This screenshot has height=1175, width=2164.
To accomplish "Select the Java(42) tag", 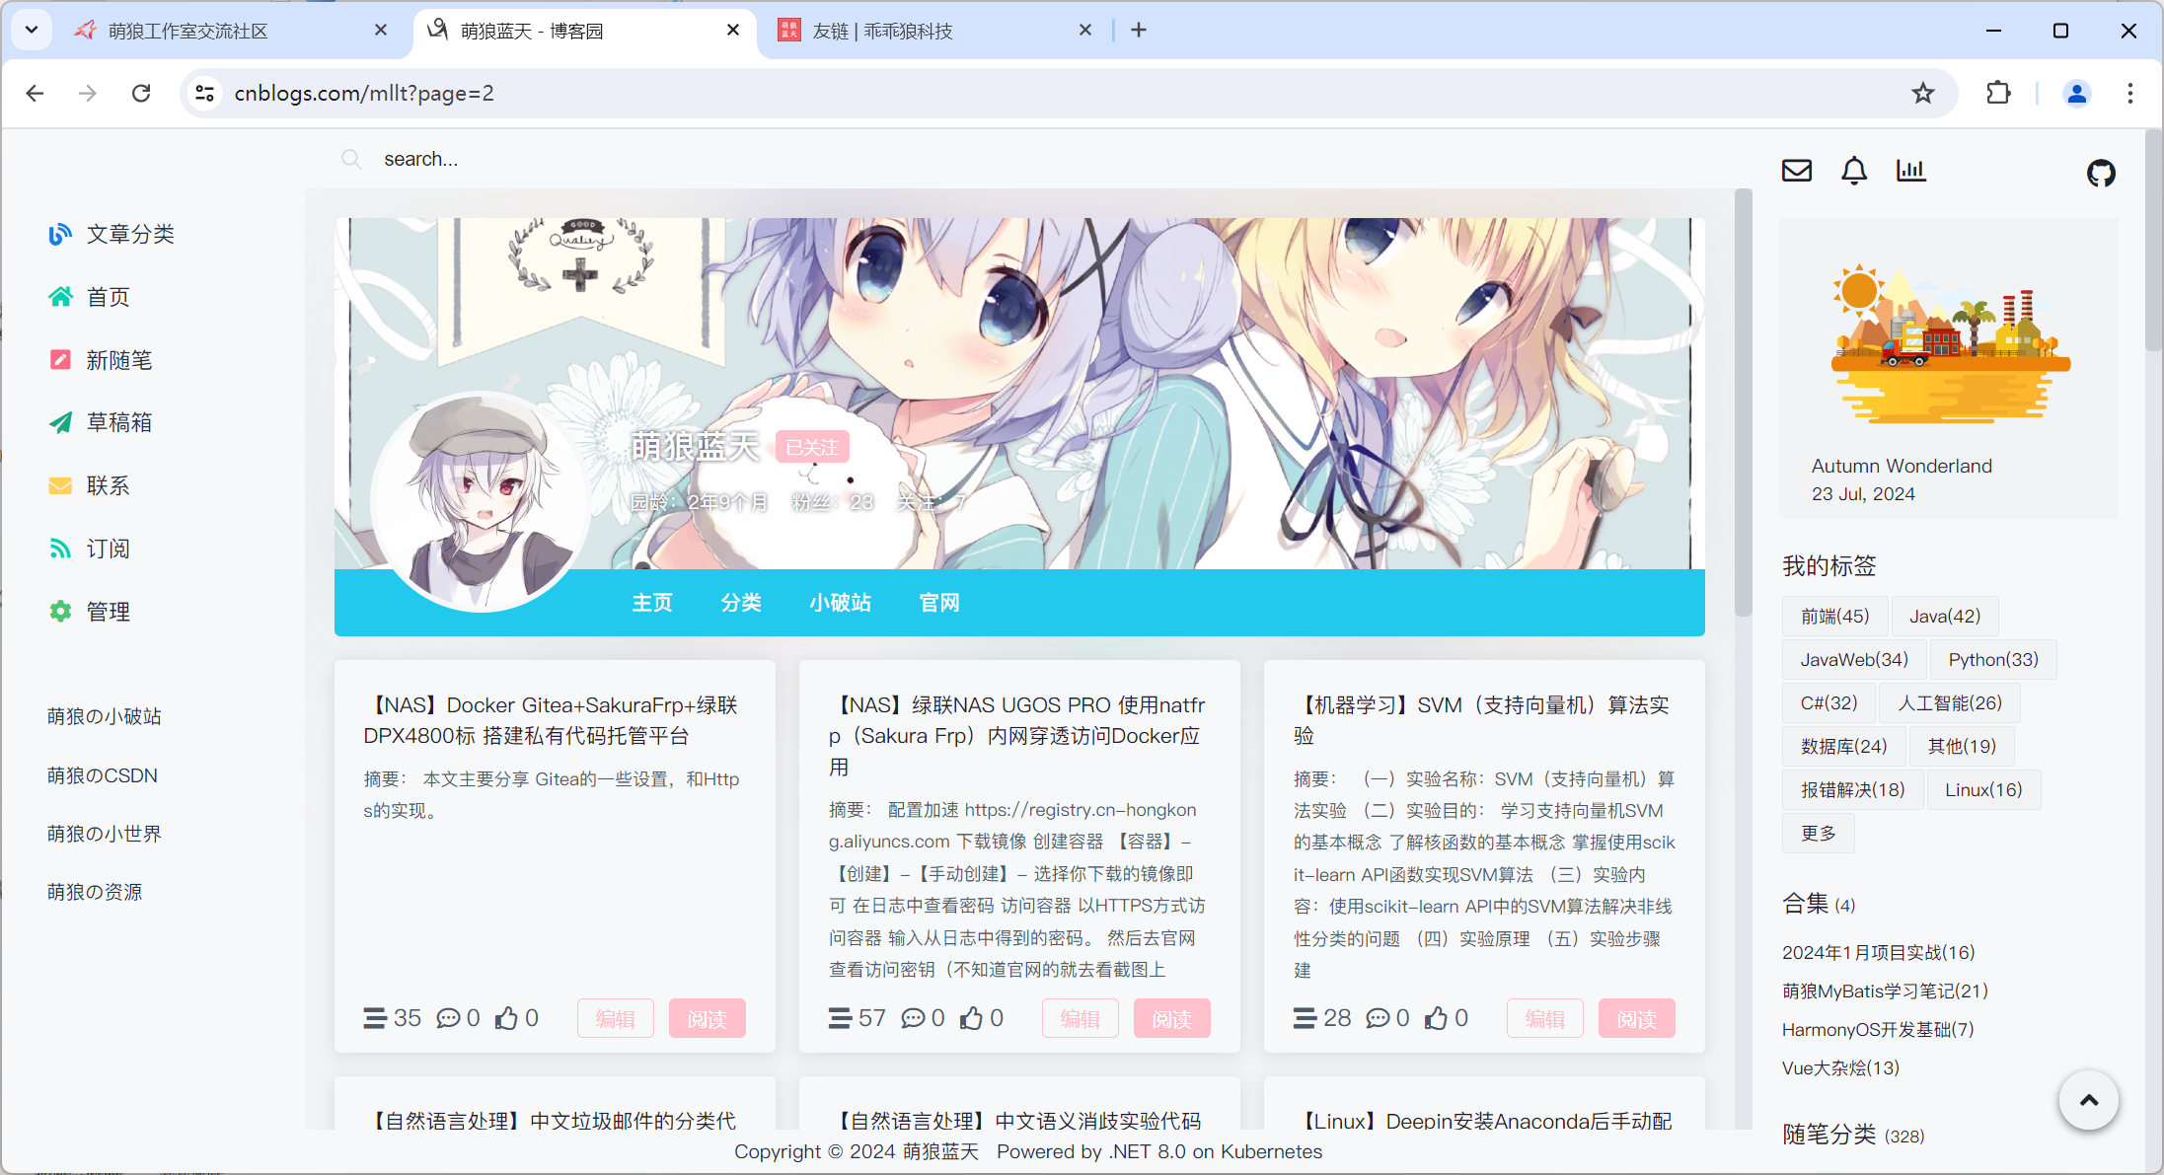I will click(x=1944, y=615).
